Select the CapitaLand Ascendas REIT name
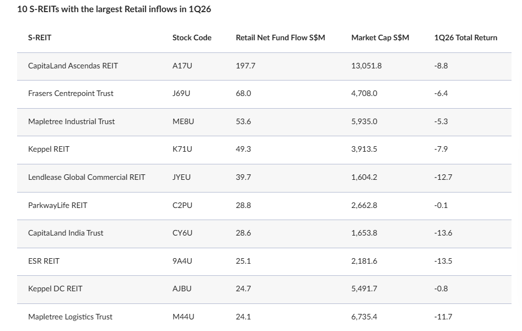Screen dimensions: 522x331 (73, 66)
